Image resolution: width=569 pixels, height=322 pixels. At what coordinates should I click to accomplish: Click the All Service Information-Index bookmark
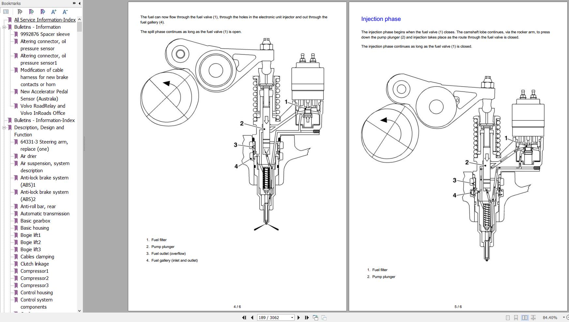45,20
